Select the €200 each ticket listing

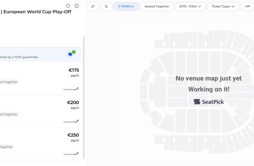pyautogui.click(x=41, y=111)
